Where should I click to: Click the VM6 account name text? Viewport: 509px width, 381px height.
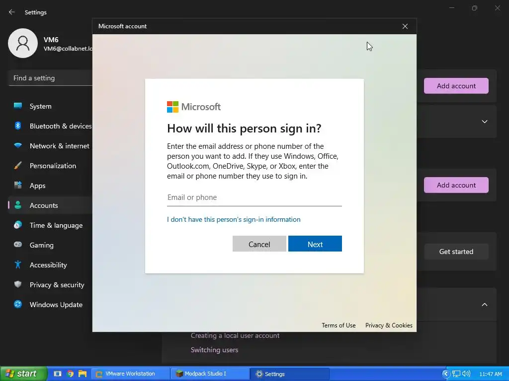pos(51,40)
